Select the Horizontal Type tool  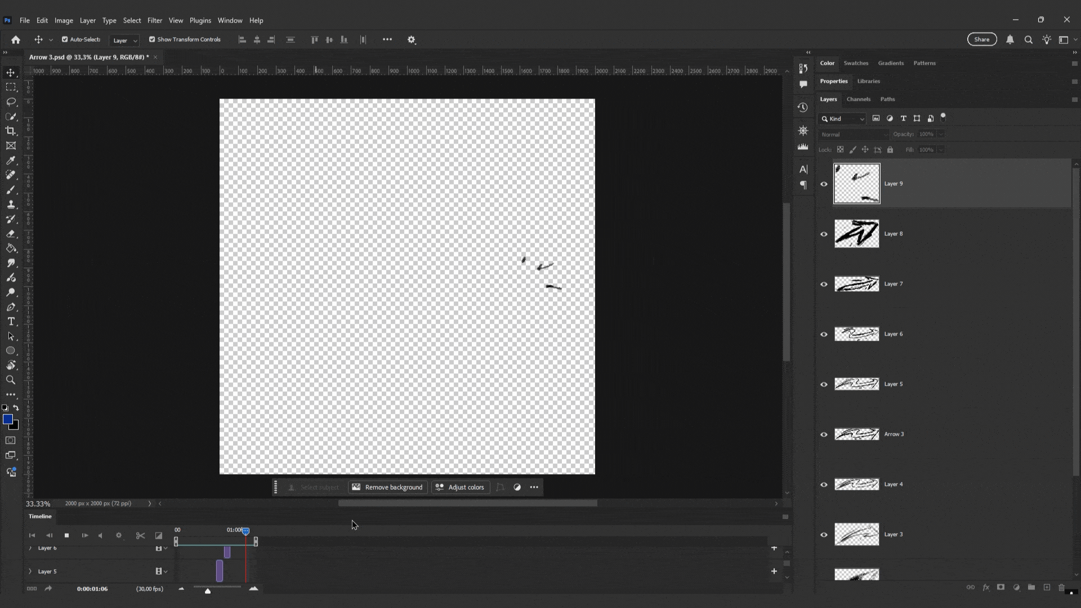click(11, 321)
